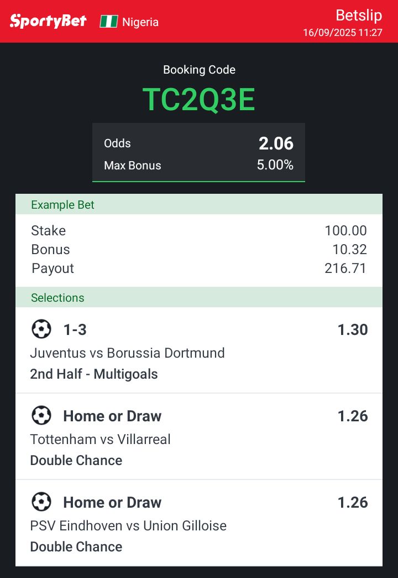The height and width of the screenshot is (578, 398).
Task: Click football icon beside 1-3 selection
Action: coord(41,329)
